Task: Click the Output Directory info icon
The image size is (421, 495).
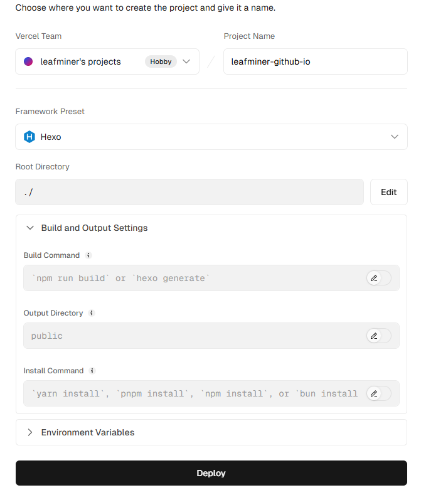Action: pyautogui.click(x=92, y=313)
